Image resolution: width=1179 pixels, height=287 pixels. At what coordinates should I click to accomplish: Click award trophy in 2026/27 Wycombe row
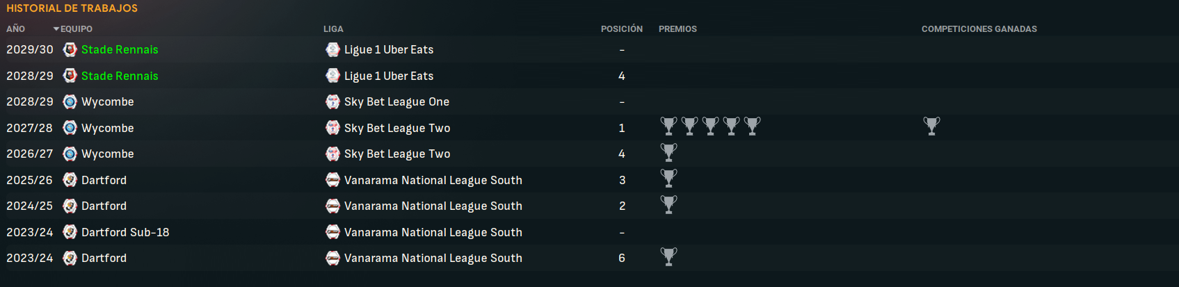[668, 152]
